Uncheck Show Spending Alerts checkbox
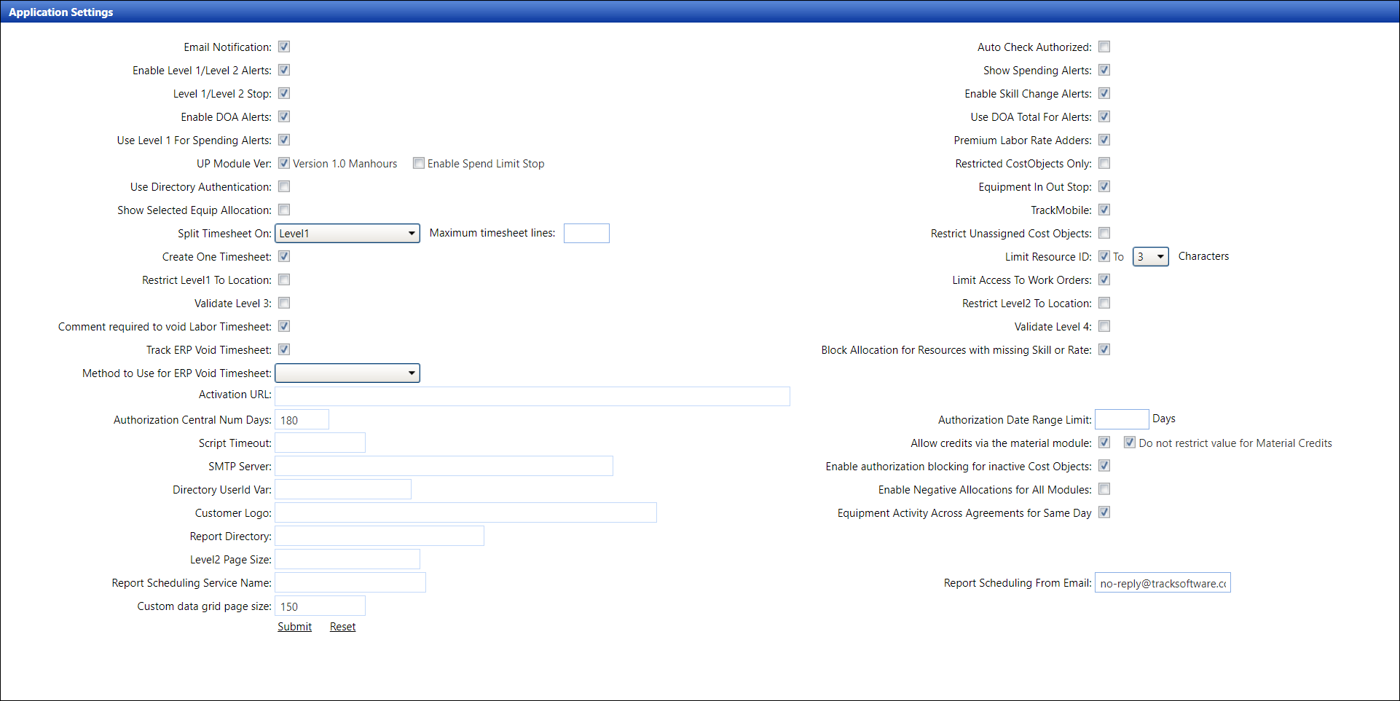This screenshot has width=1400, height=701. [x=1104, y=70]
